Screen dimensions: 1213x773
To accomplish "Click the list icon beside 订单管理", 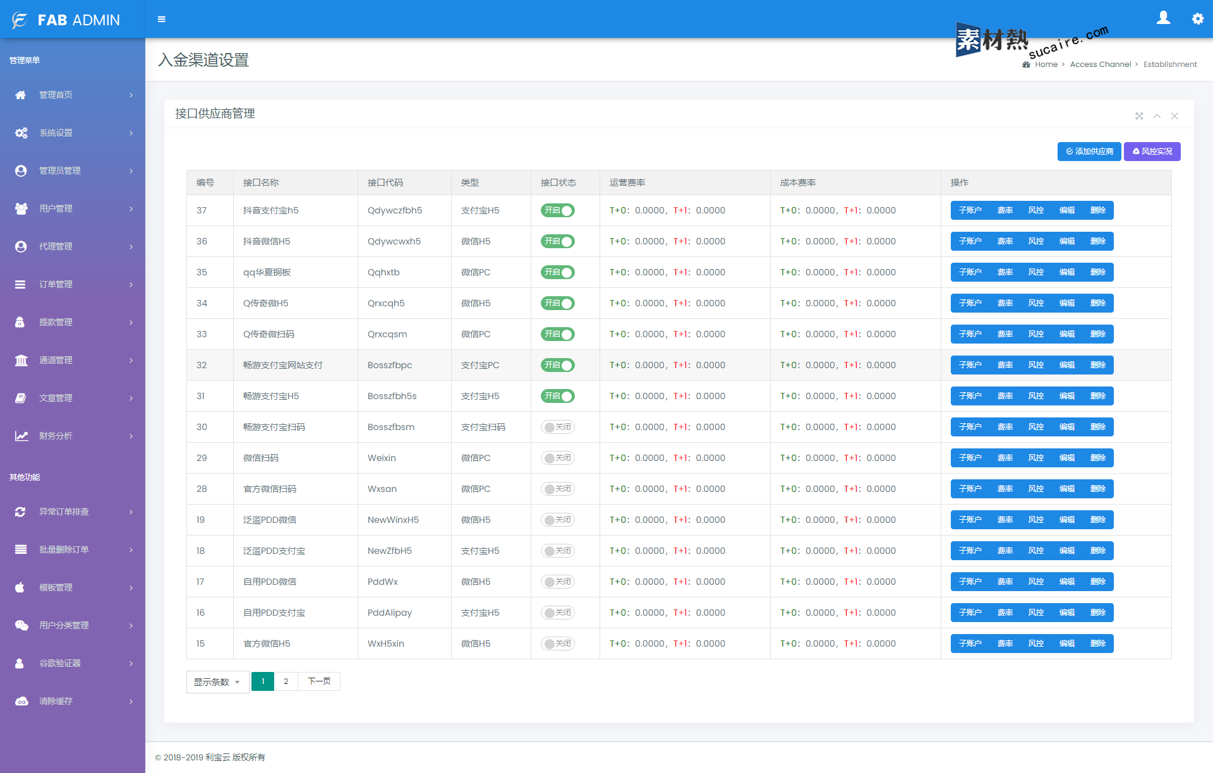I will coord(21,284).
